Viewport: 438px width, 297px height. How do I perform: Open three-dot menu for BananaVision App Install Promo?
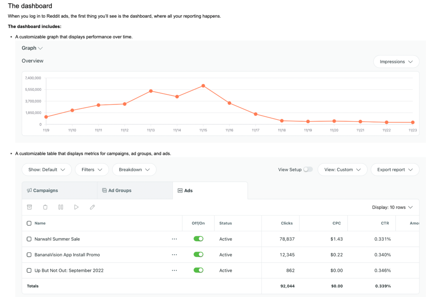coord(174,255)
